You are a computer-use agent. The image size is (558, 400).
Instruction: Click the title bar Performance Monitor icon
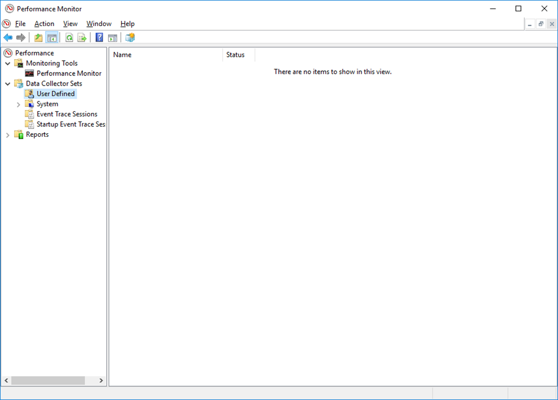(x=10, y=8)
